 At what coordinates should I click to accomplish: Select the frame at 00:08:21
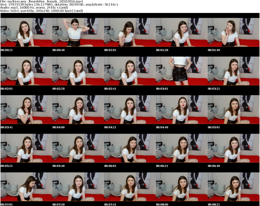pyautogui.click(x=234, y=187)
